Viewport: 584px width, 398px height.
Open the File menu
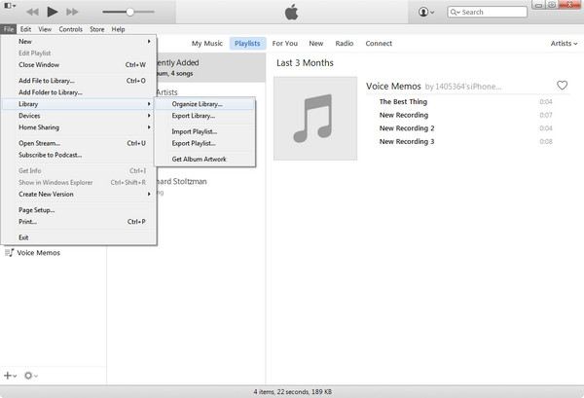(x=9, y=29)
